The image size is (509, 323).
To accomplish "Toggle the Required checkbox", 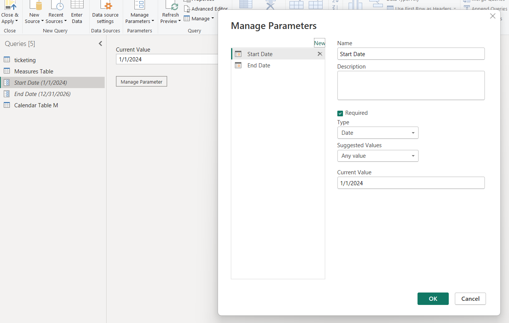I will [x=340, y=113].
